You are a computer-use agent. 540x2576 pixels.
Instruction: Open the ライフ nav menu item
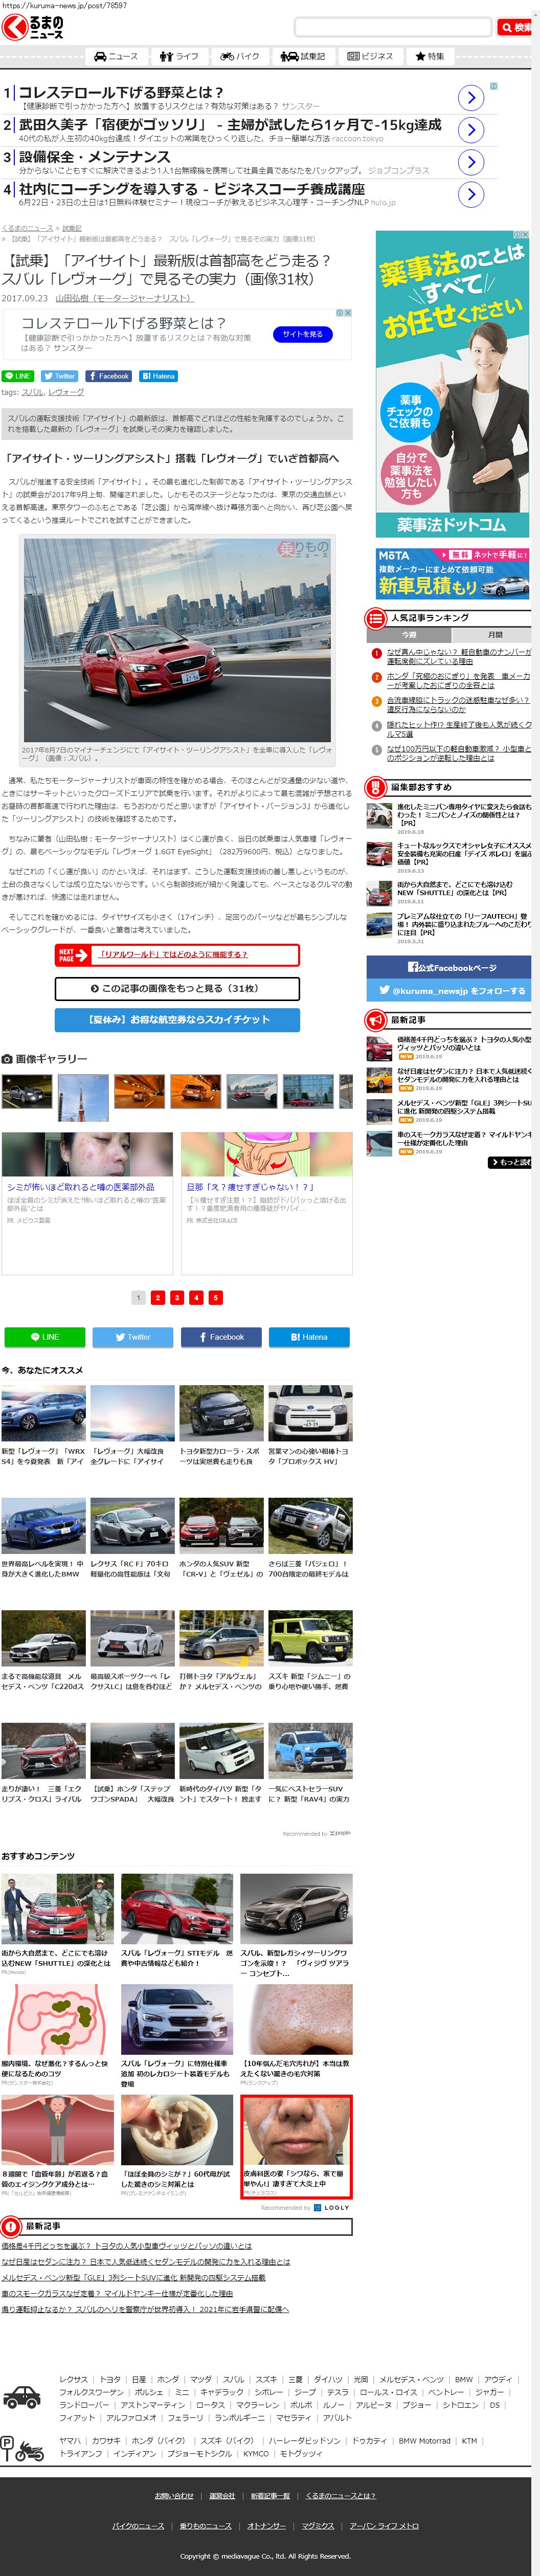coord(181,56)
